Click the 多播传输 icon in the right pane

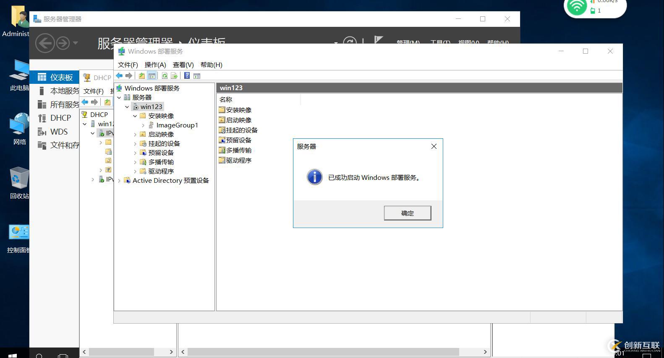(x=222, y=150)
